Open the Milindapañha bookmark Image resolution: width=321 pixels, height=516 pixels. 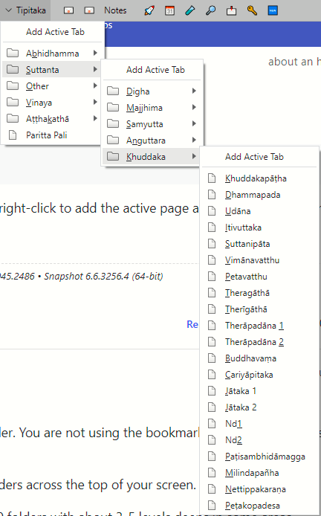[x=259, y=473]
